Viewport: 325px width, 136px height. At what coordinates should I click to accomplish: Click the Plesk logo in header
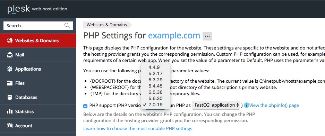(19, 9)
